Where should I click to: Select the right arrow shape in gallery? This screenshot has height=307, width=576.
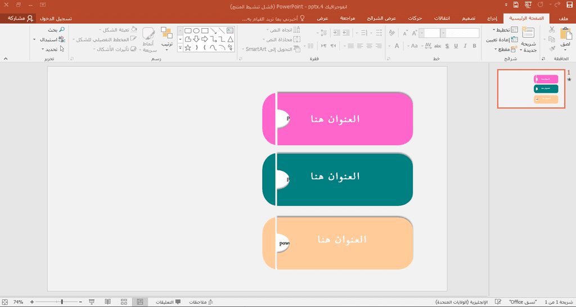pos(205,39)
